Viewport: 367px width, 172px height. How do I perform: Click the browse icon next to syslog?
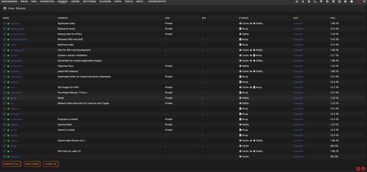4,135
